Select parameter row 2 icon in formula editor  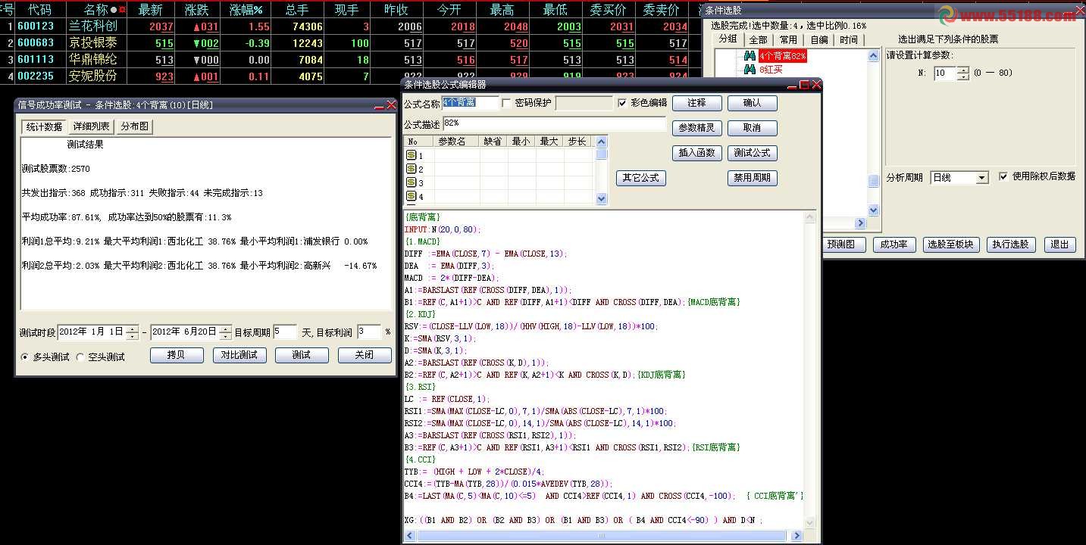412,169
